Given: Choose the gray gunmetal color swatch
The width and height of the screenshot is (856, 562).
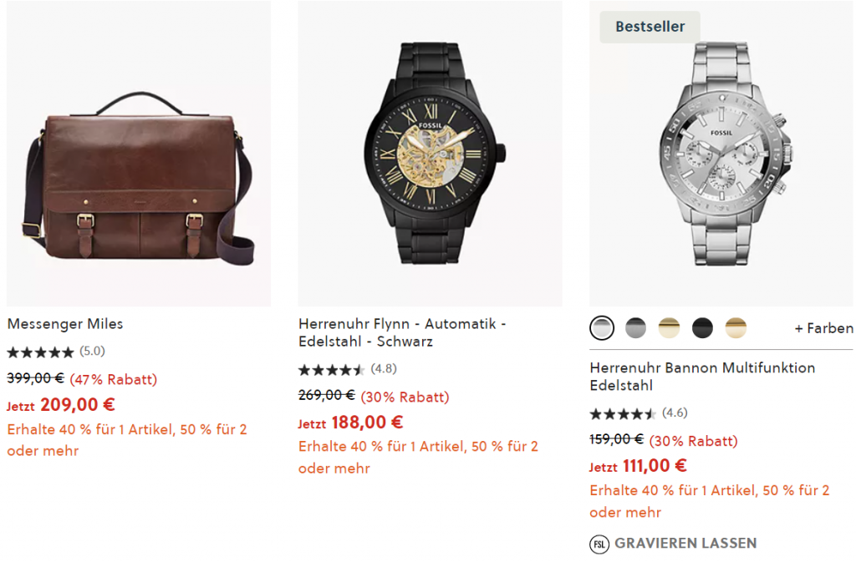Looking at the screenshot, I should pos(635,328).
